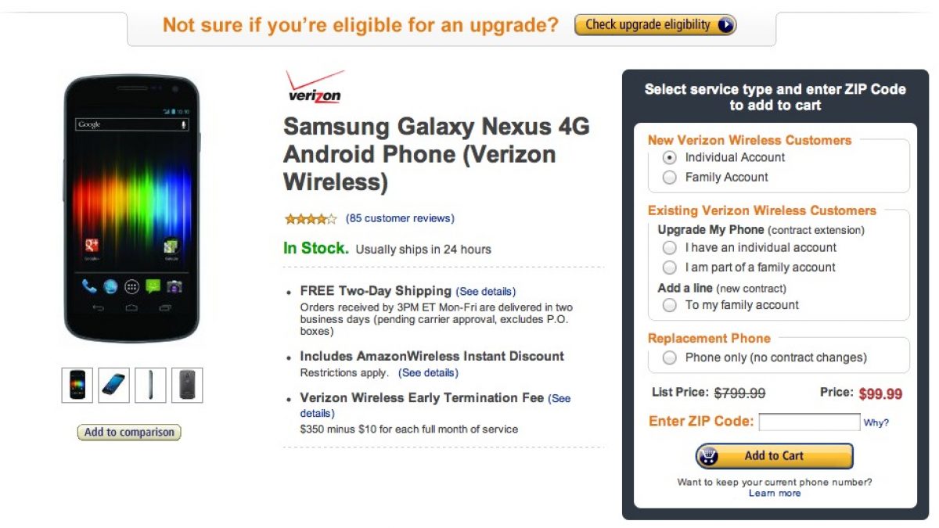
Task: Select 'To my family account' add a line
Action: click(x=669, y=305)
